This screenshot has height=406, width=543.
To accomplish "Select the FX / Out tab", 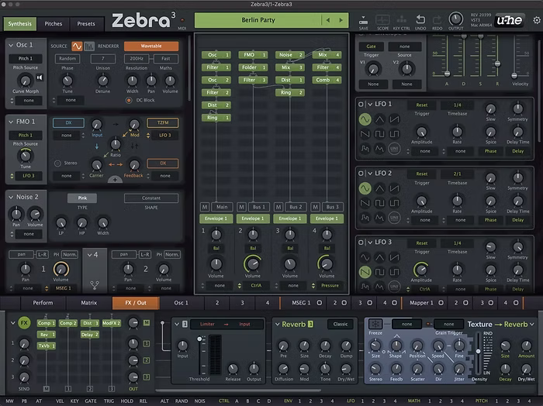I will (136, 303).
